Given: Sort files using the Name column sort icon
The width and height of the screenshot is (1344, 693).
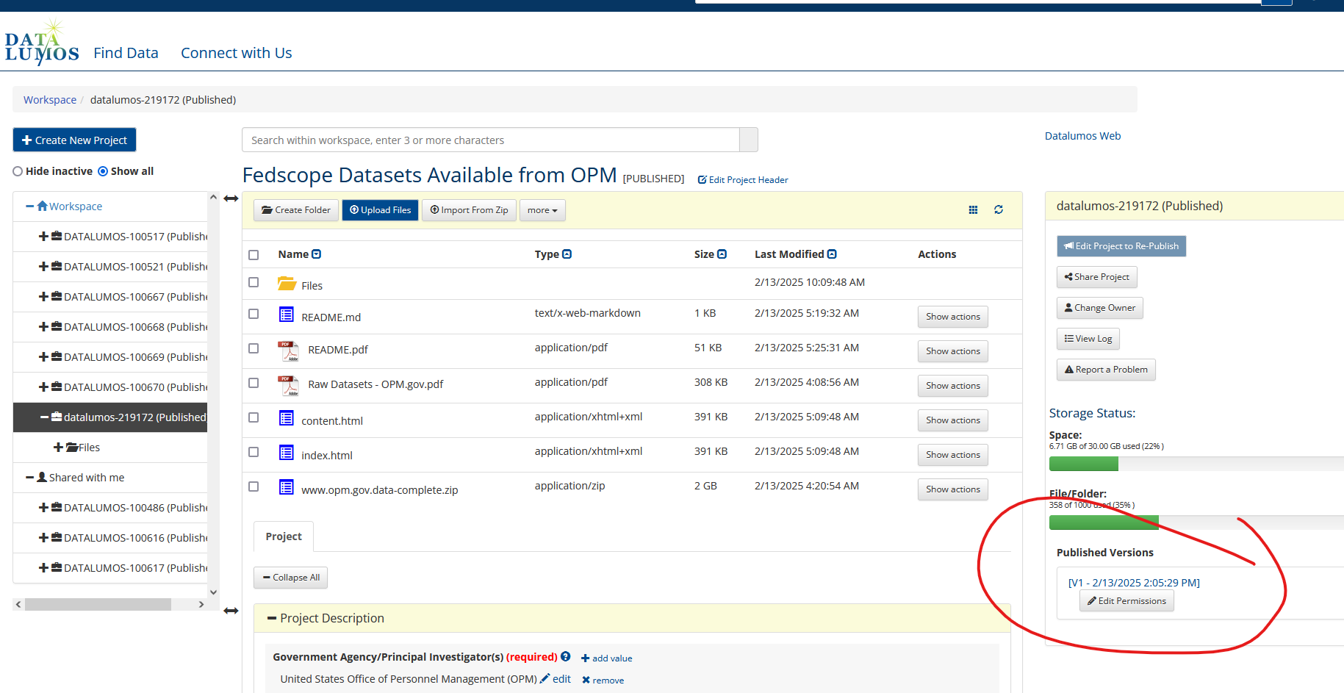Looking at the screenshot, I should (x=317, y=254).
